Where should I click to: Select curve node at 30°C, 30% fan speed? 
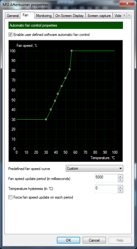(46, 119)
